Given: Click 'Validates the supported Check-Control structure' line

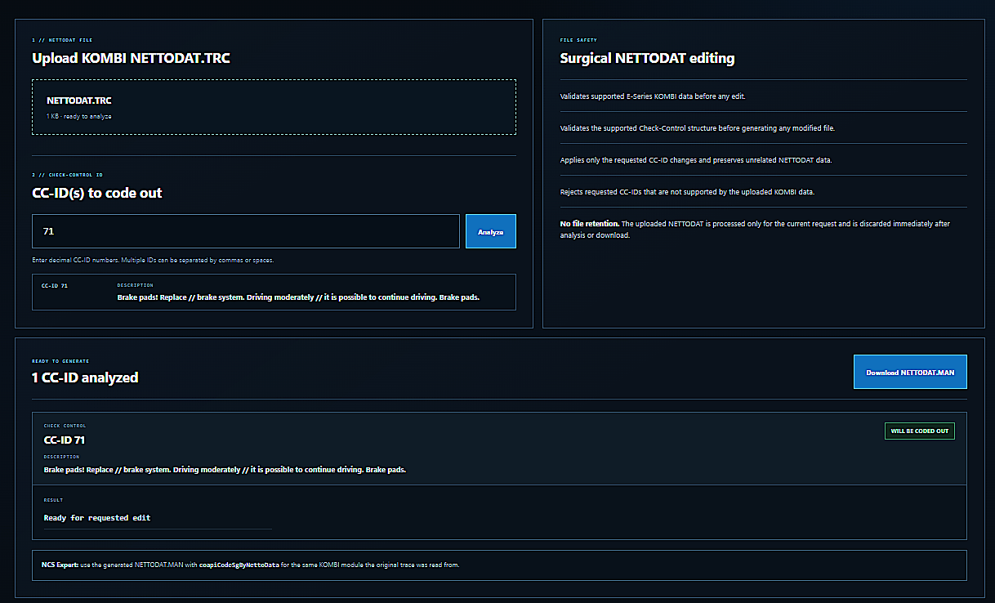Looking at the screenshot, I should tap(697, 127).
